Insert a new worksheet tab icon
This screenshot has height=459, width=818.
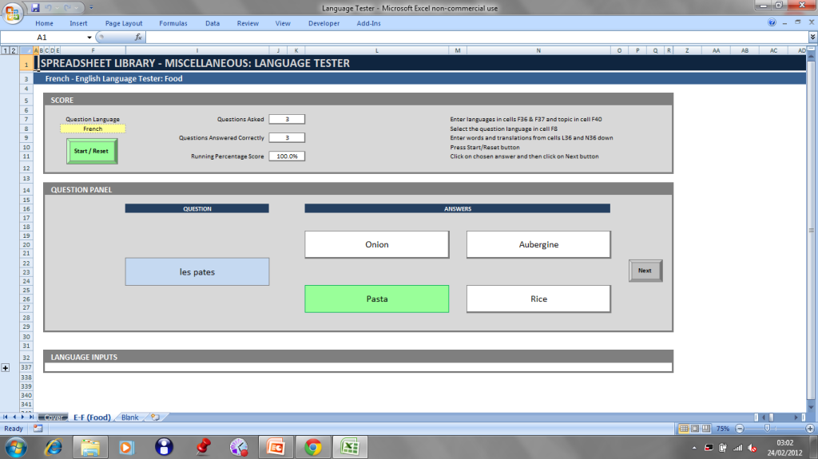154,417
